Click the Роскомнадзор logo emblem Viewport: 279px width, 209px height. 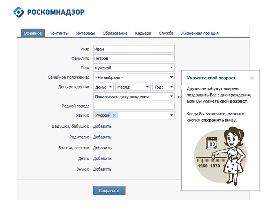click(x=18, y=12)
